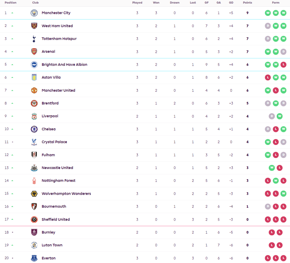Click the Points column header

247,3
